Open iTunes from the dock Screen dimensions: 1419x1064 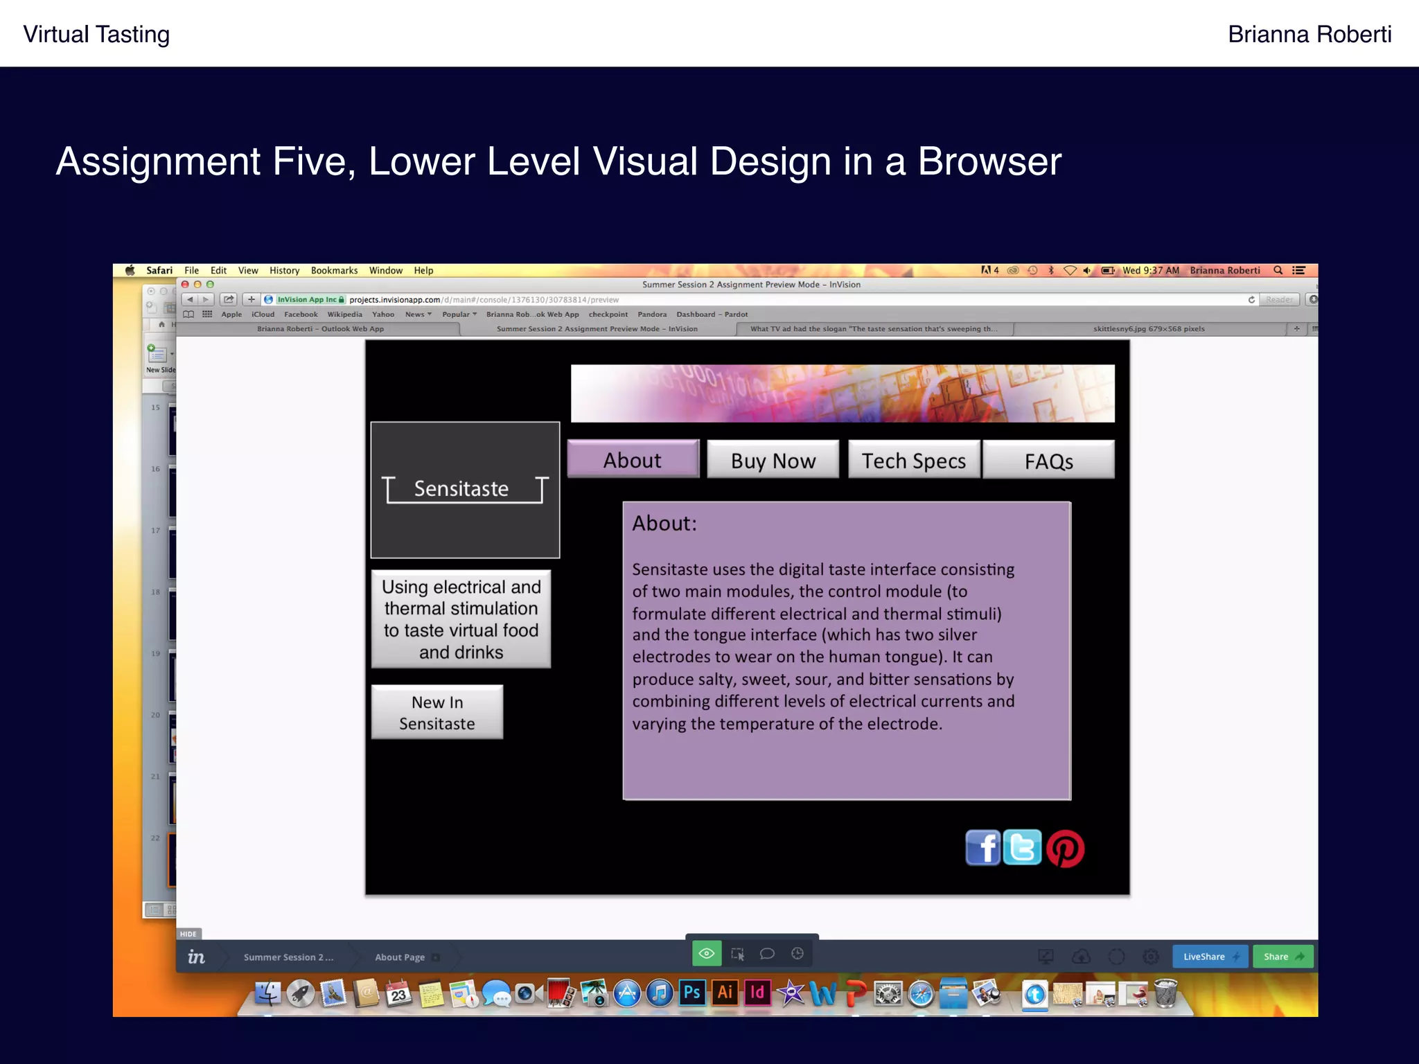click(x=660, y=993)
